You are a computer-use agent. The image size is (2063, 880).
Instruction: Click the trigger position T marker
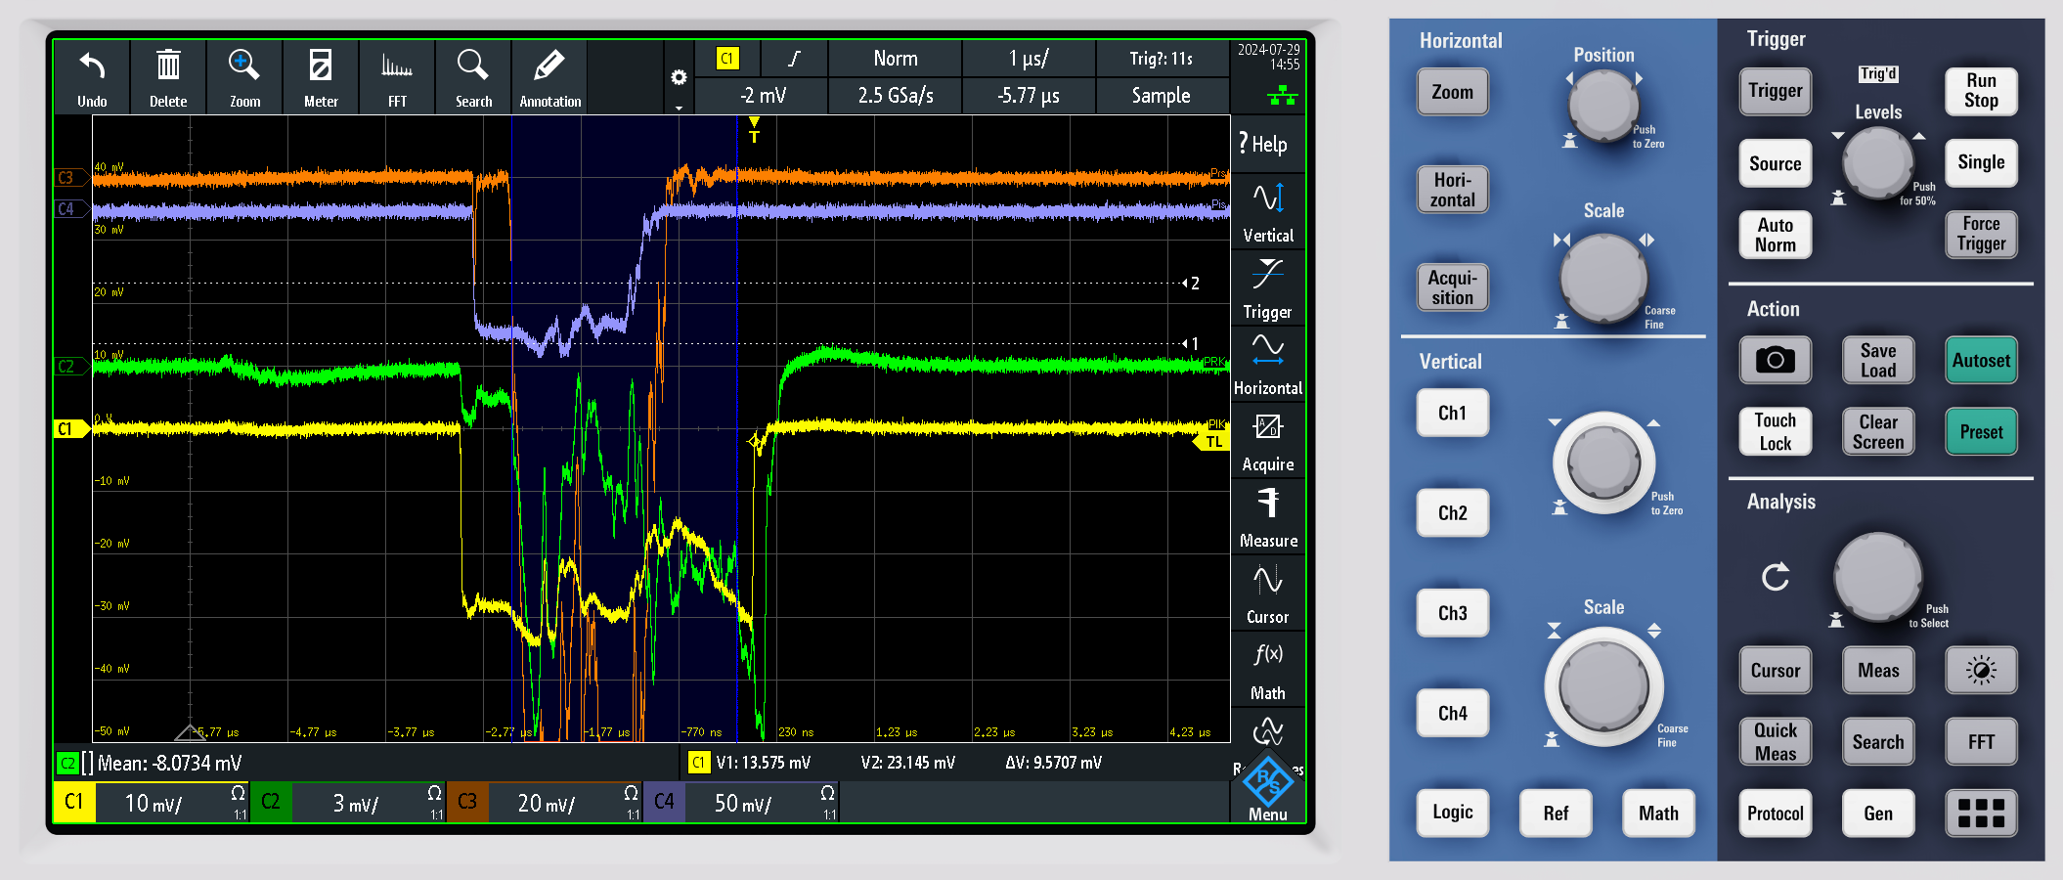pyautogui.click(x=754, y=130)
